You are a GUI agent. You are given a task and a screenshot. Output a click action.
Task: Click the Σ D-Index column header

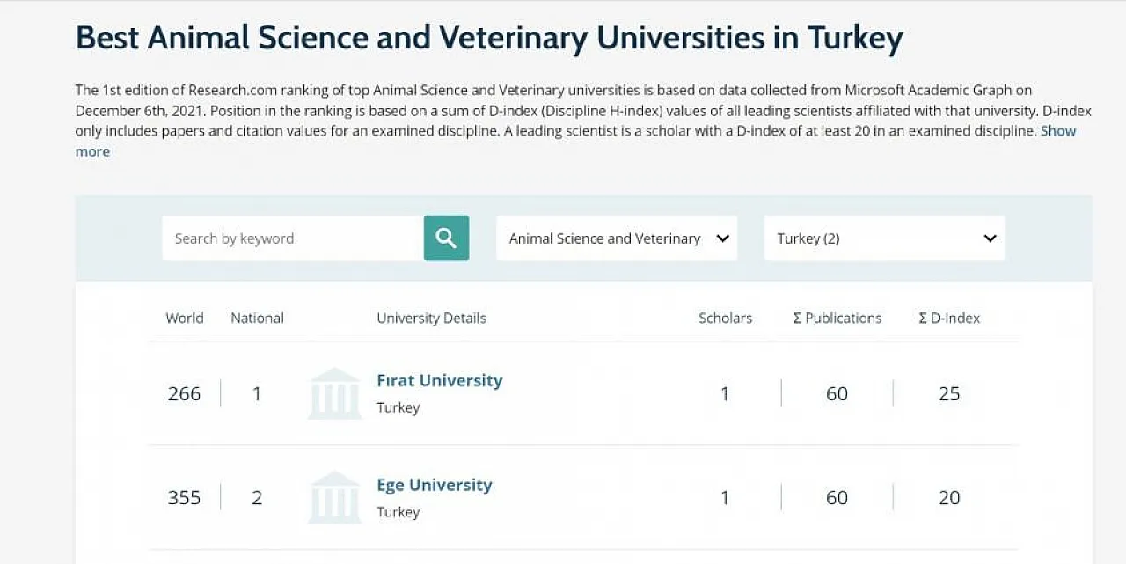coord(949,319)
